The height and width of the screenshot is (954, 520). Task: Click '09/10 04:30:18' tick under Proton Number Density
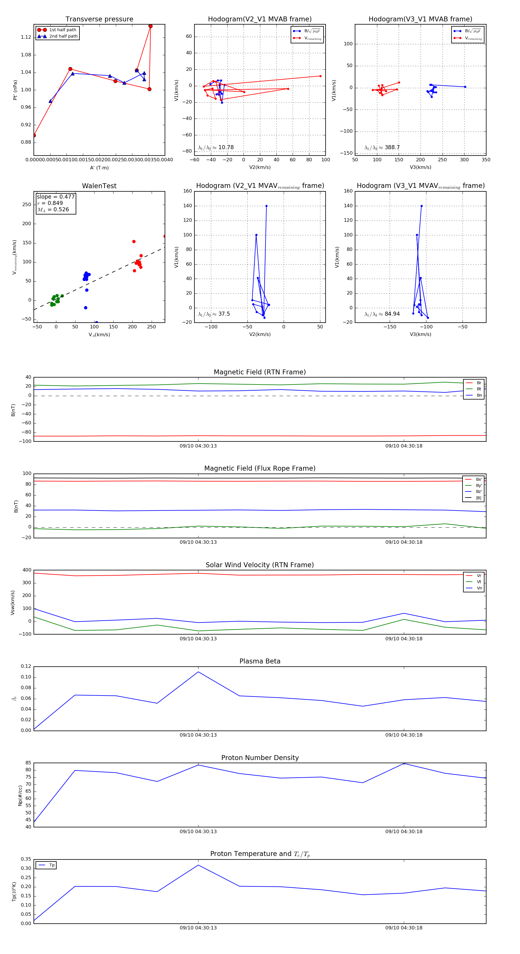point(404,831)
